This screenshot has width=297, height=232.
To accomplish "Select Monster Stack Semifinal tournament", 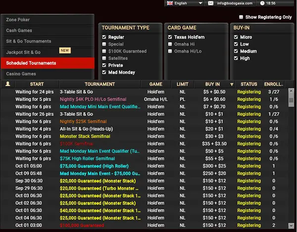I will 145,136.
